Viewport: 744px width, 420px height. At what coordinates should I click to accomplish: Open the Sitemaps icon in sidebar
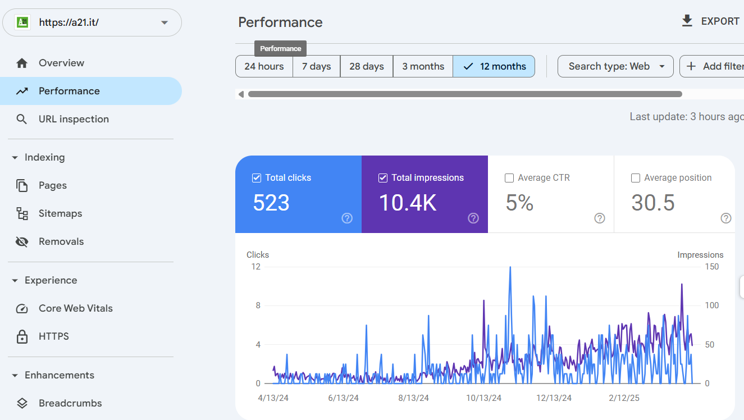coord(22,213)
